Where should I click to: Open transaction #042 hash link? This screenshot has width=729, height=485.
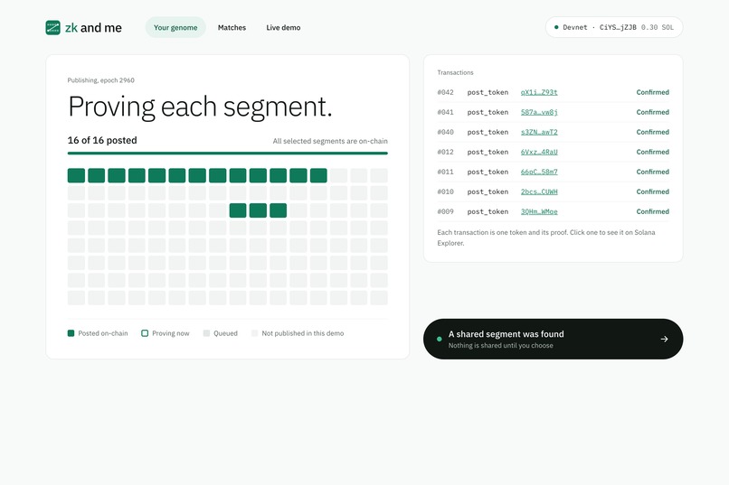pyautogui.click(x=539, y=92)
